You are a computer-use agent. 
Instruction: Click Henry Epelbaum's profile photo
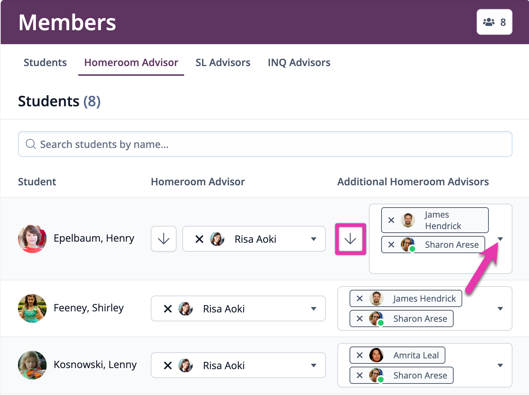coord(32,239)
